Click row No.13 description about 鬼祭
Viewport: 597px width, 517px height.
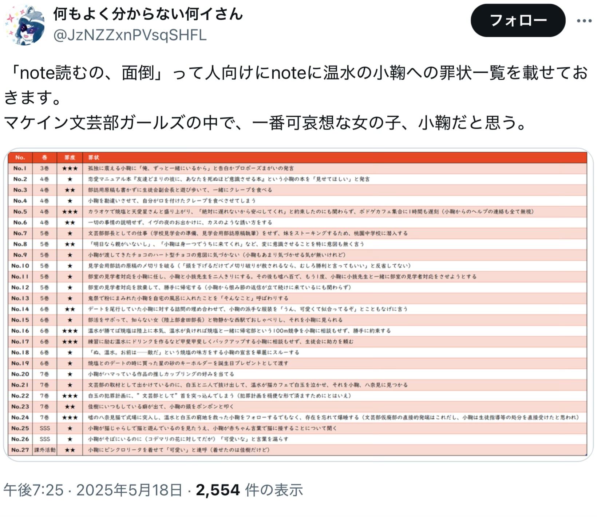[x=188, y=298]
